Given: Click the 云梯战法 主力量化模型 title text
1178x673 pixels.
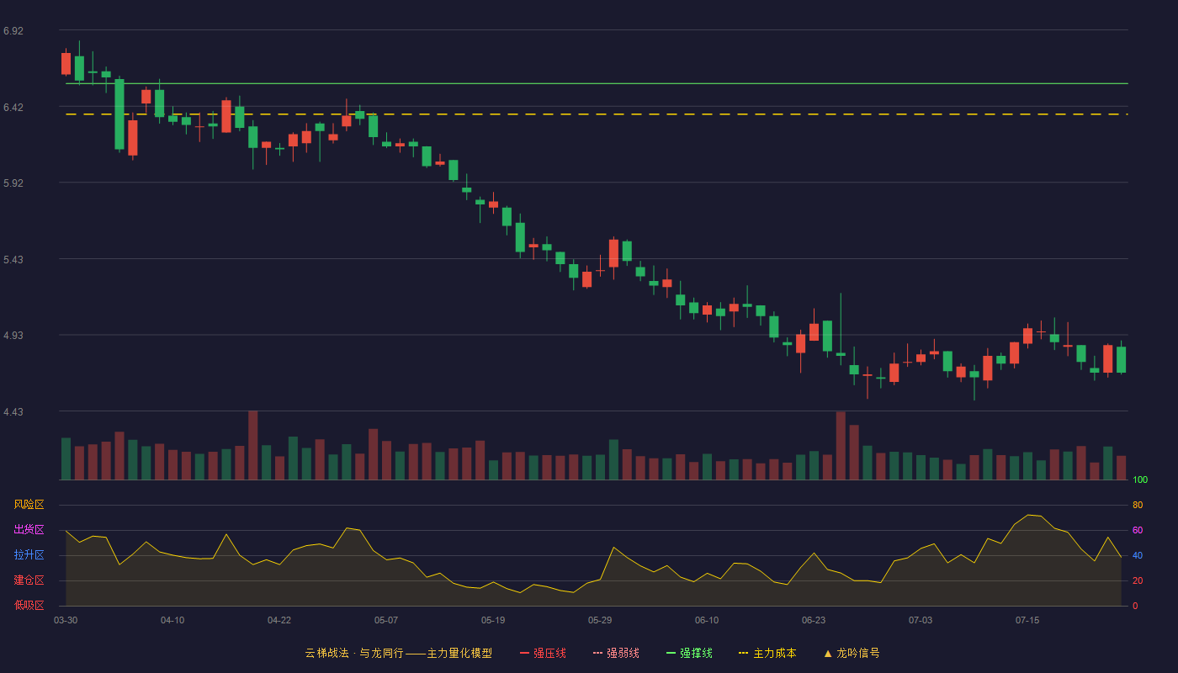Looking at the screenshot, I should (x=398, y=653).
